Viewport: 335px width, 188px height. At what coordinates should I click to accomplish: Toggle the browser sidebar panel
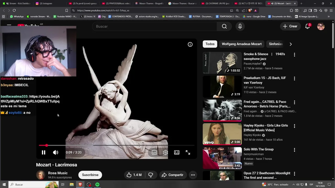[310, 10]
